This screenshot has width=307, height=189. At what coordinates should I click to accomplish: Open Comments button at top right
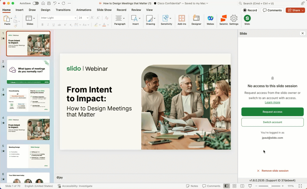[x=272, y=10]
